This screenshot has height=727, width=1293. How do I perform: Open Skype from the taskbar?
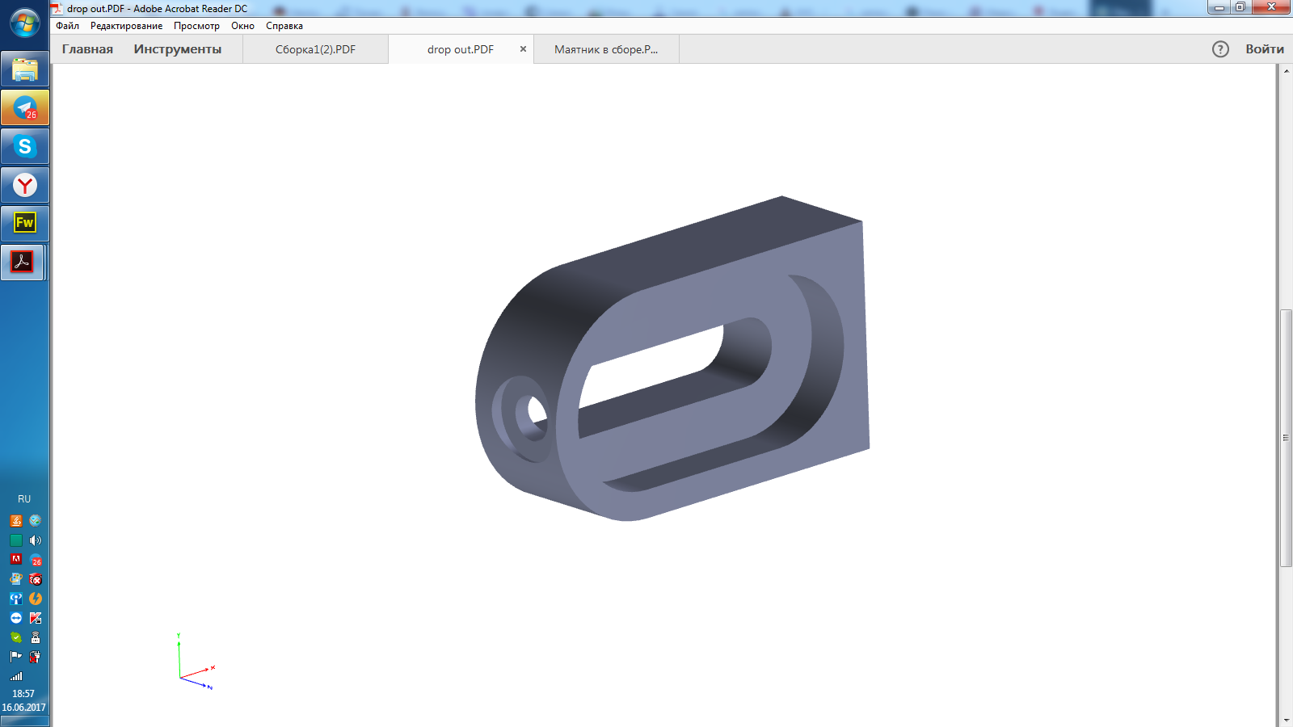[25, 147]
